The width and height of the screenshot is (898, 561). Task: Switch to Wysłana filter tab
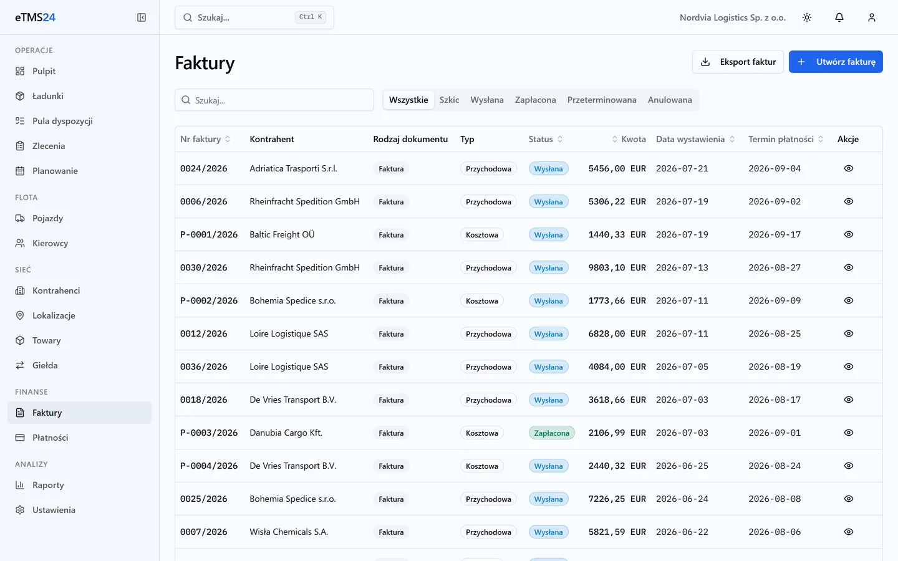click(x=487, y=100)
